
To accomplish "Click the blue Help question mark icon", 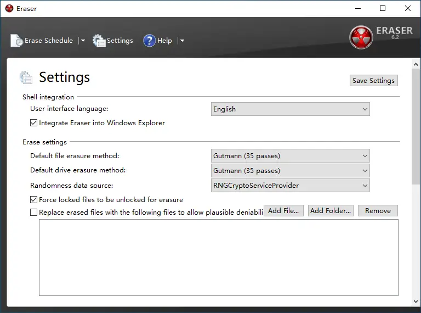I will 149,41.
